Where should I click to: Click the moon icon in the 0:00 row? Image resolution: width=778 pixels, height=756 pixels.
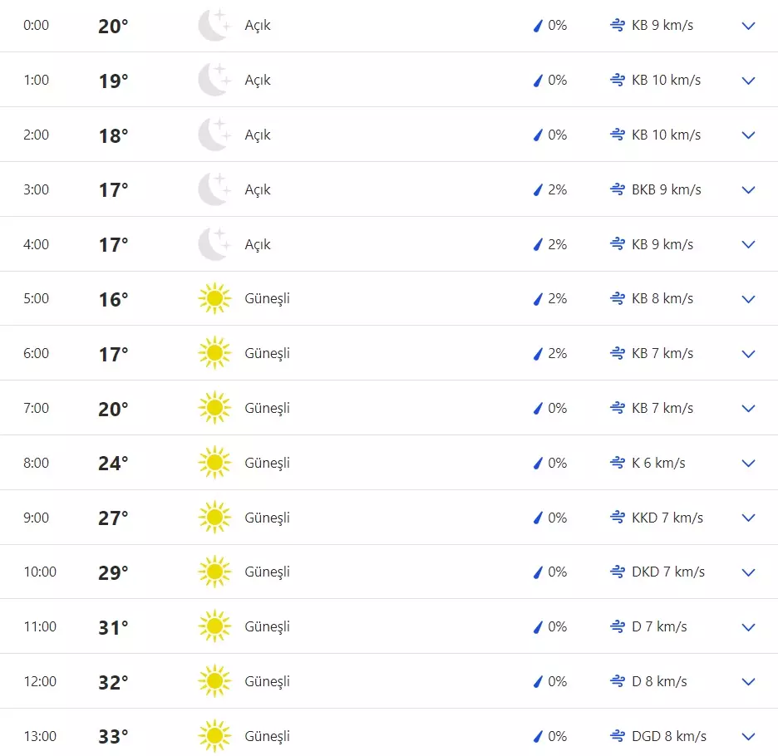pos(214,26)
